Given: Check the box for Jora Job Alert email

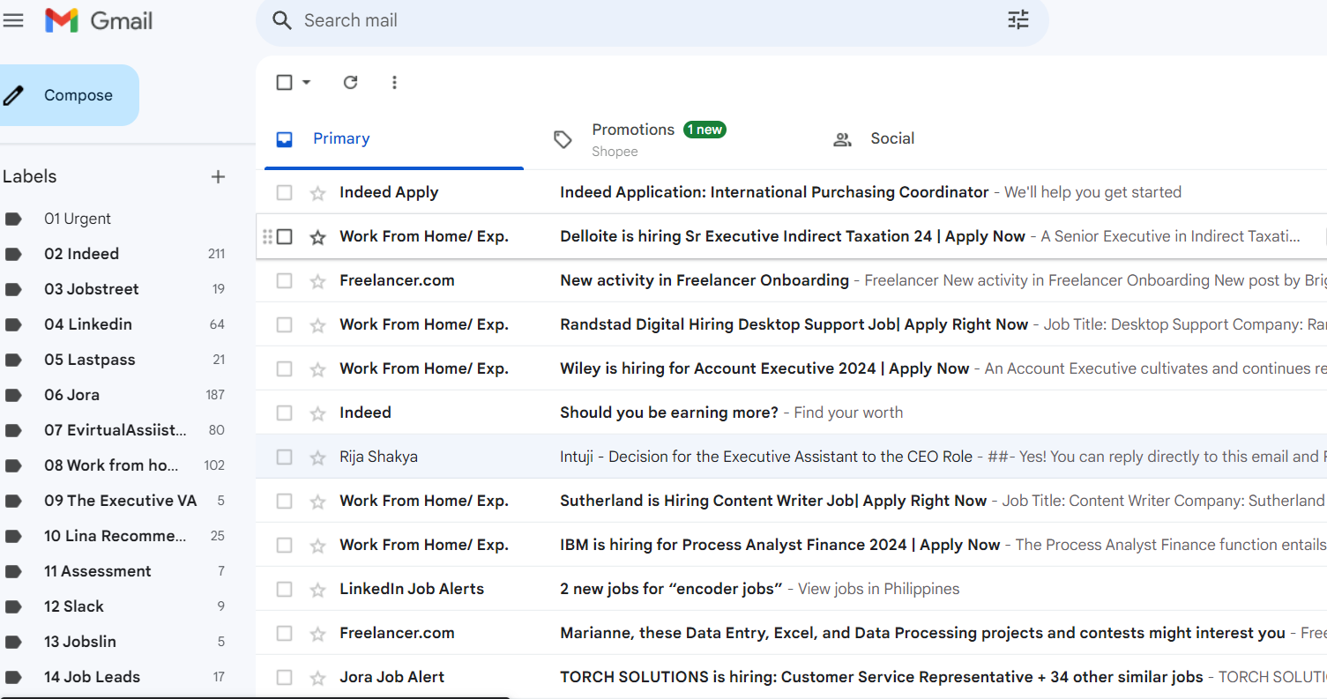Looking at the screenshot, I should (x=284, y=678).
